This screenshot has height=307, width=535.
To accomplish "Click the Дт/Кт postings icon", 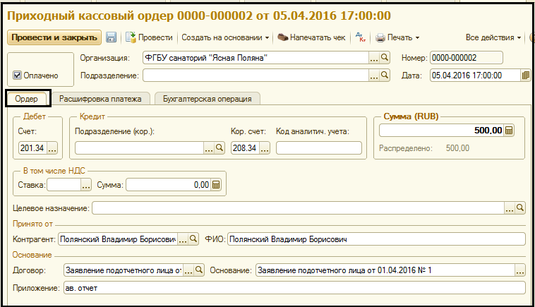I will (x=360, y=37).
